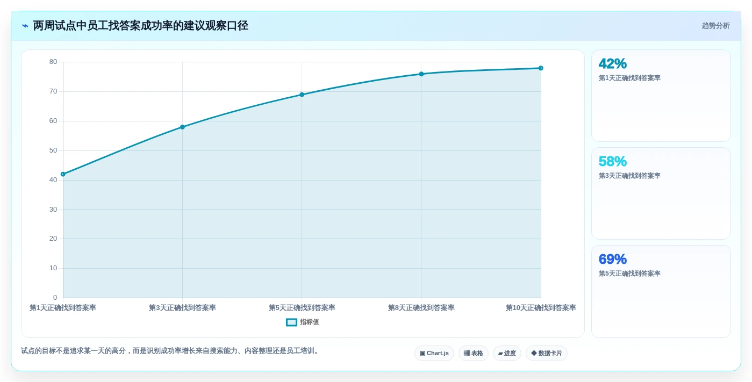
Task: Click the data point for 第5天 on the line
Action: click(x=302, y=95)
